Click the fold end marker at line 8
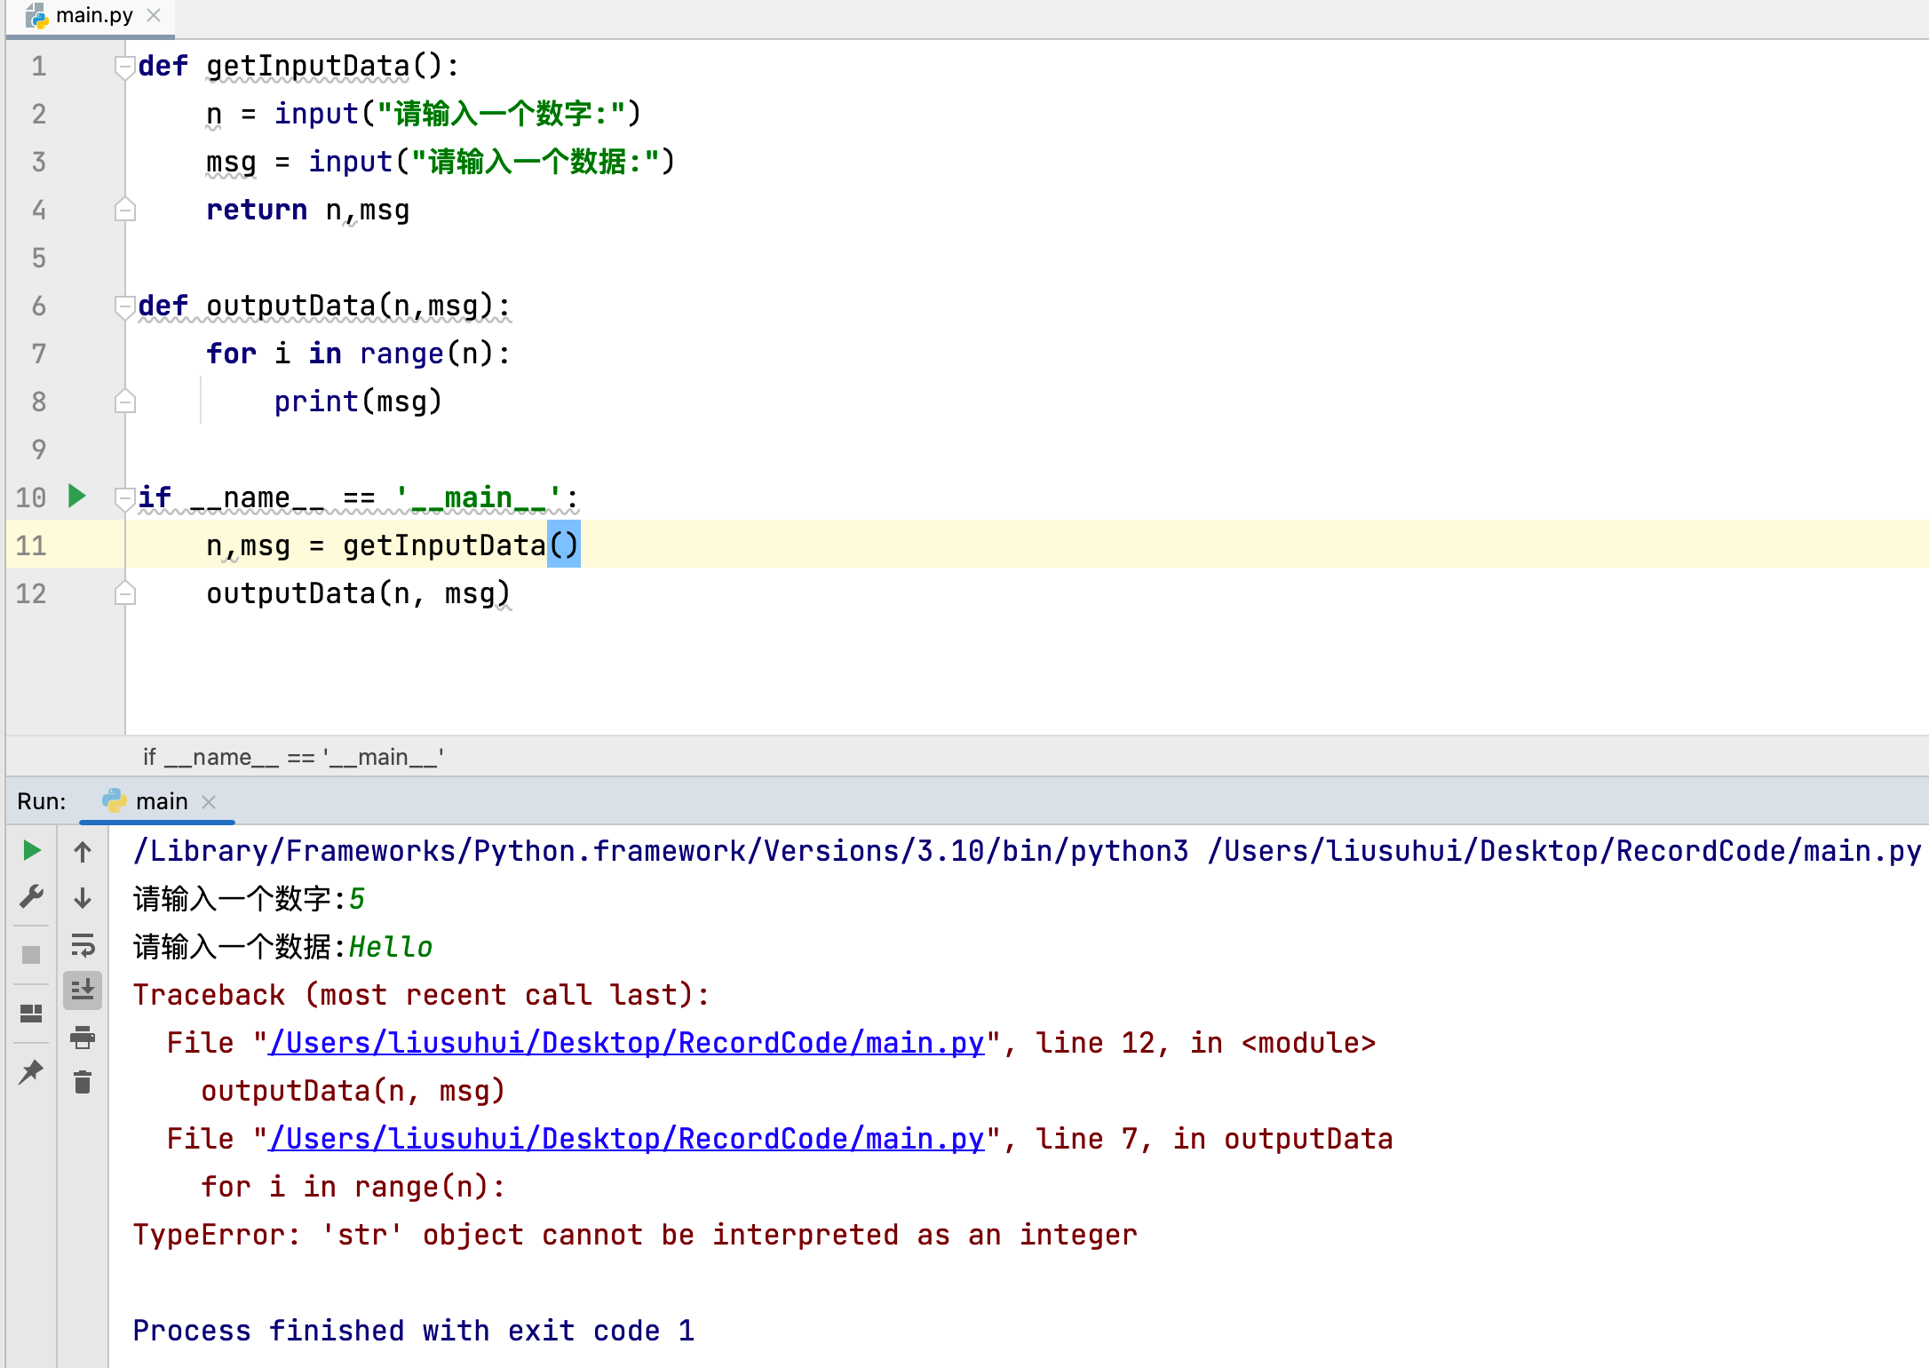 [x=125, y=402]
